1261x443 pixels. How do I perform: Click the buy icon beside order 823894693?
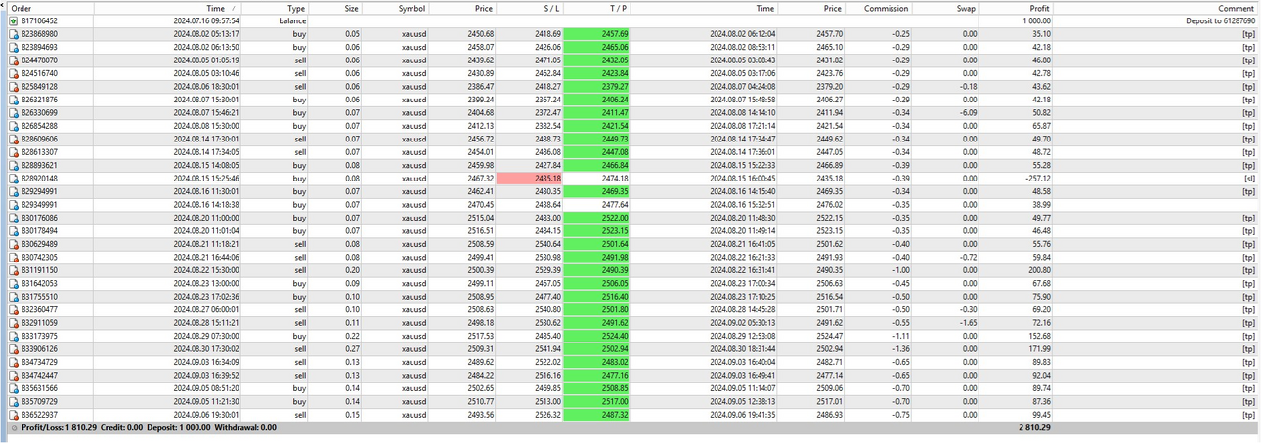coord(13,47)
